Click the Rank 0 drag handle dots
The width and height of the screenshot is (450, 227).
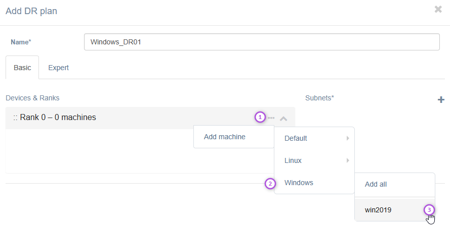click(15, 118)
